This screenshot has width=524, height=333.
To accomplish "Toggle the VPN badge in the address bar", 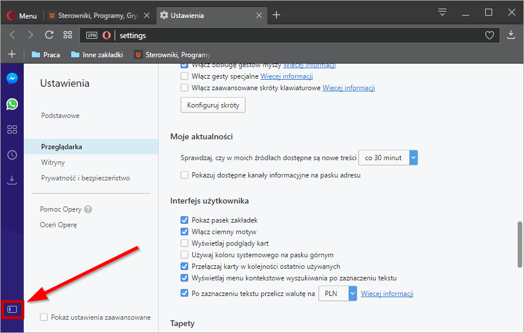I will tap(91, 35).
